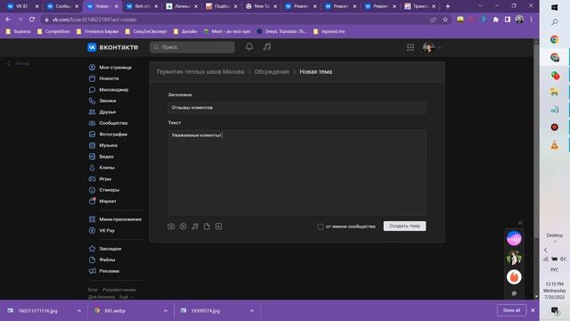The width and height of the screenshot is (570, 321).
Task: Open Игры section
Action: (101, 178)
